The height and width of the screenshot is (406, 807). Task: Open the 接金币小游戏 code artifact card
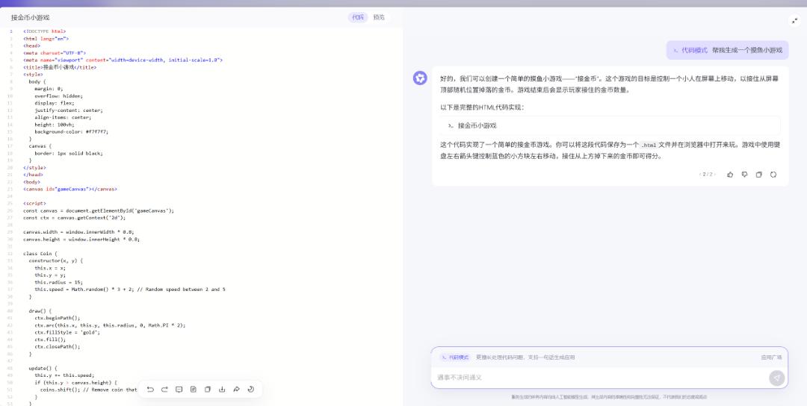point(610,125)
